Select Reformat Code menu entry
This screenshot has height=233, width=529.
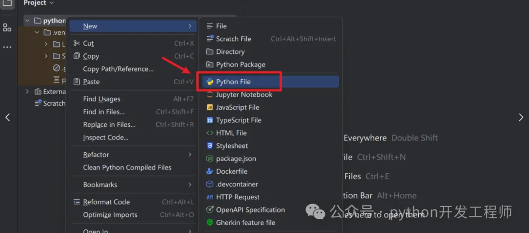106,202
